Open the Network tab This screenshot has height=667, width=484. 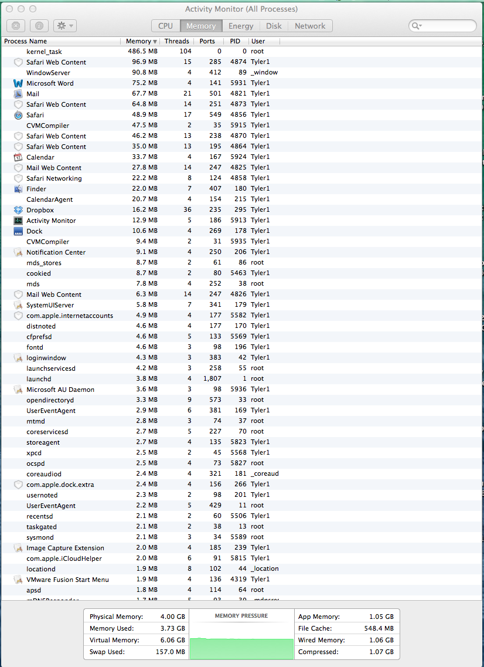click(x=310, y=26)
